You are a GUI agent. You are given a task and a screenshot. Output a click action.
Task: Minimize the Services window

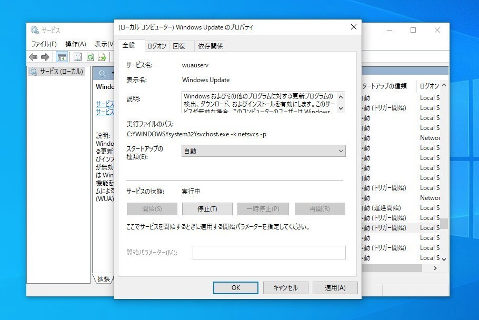[x=390, y=30]
